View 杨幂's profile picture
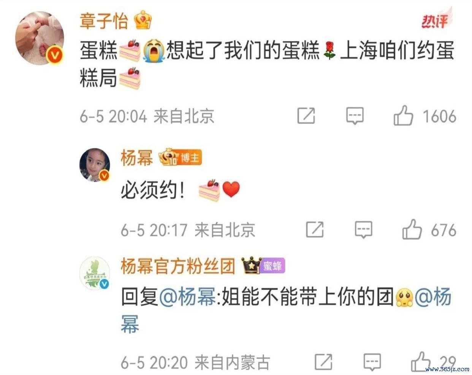This screenshot has height=375, width=472. point(95,165)
